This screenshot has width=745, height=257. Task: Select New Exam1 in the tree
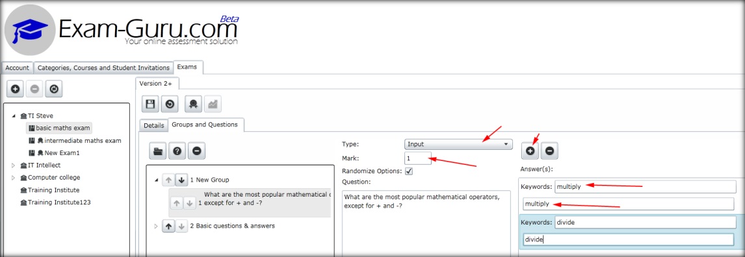(x=61, y=153)
